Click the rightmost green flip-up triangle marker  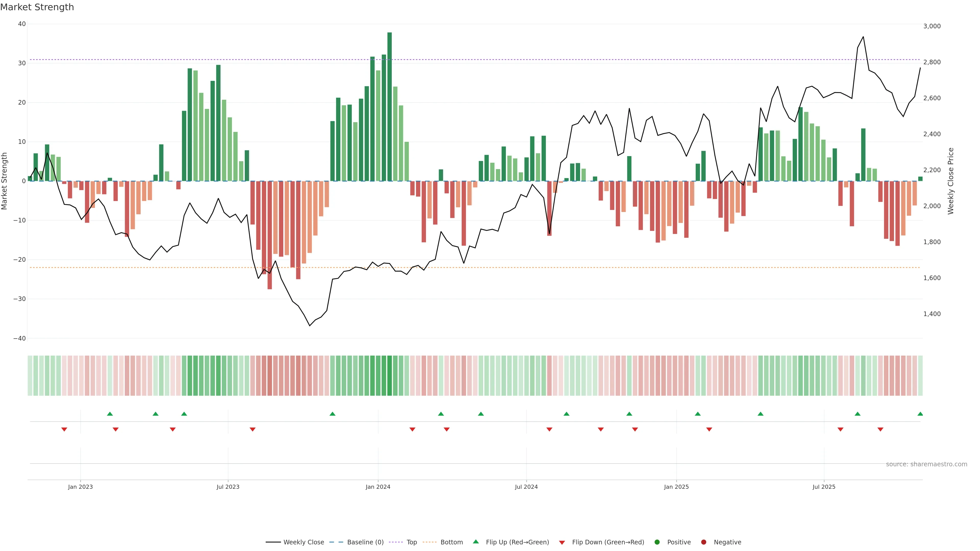click(x=920, y=414)
